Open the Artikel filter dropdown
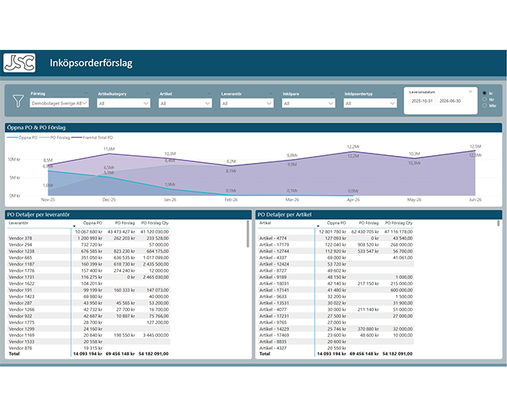Viewport: 507px width, 417px height. pyautogui.click(x=185, y=103)
